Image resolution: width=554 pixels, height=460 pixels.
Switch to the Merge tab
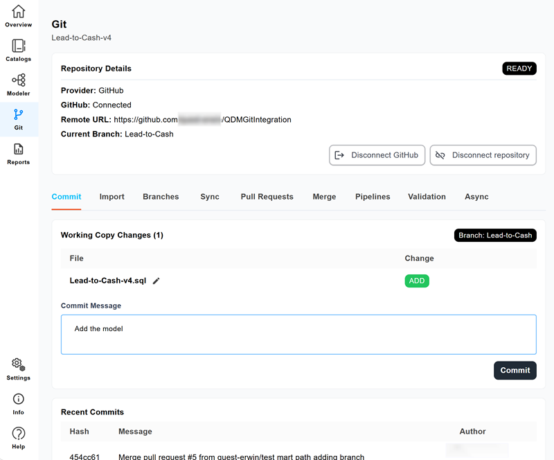(x=324, y=197)
